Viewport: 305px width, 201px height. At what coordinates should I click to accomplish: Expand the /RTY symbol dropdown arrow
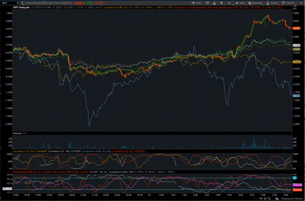coord(18,3)
